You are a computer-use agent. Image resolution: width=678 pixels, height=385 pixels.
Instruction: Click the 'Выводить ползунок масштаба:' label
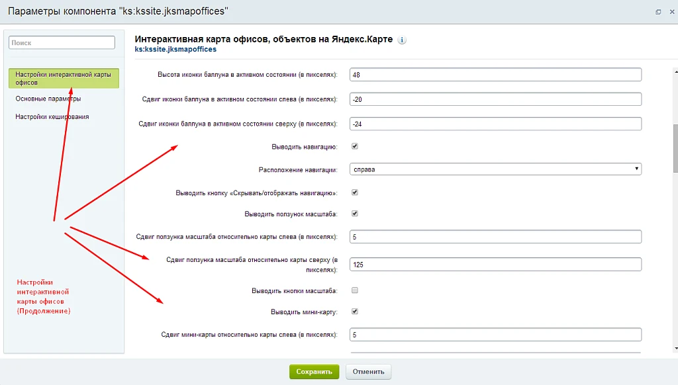pos(291,214)
